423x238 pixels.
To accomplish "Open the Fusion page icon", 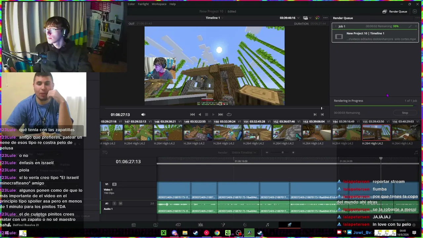I will (200, 225).
